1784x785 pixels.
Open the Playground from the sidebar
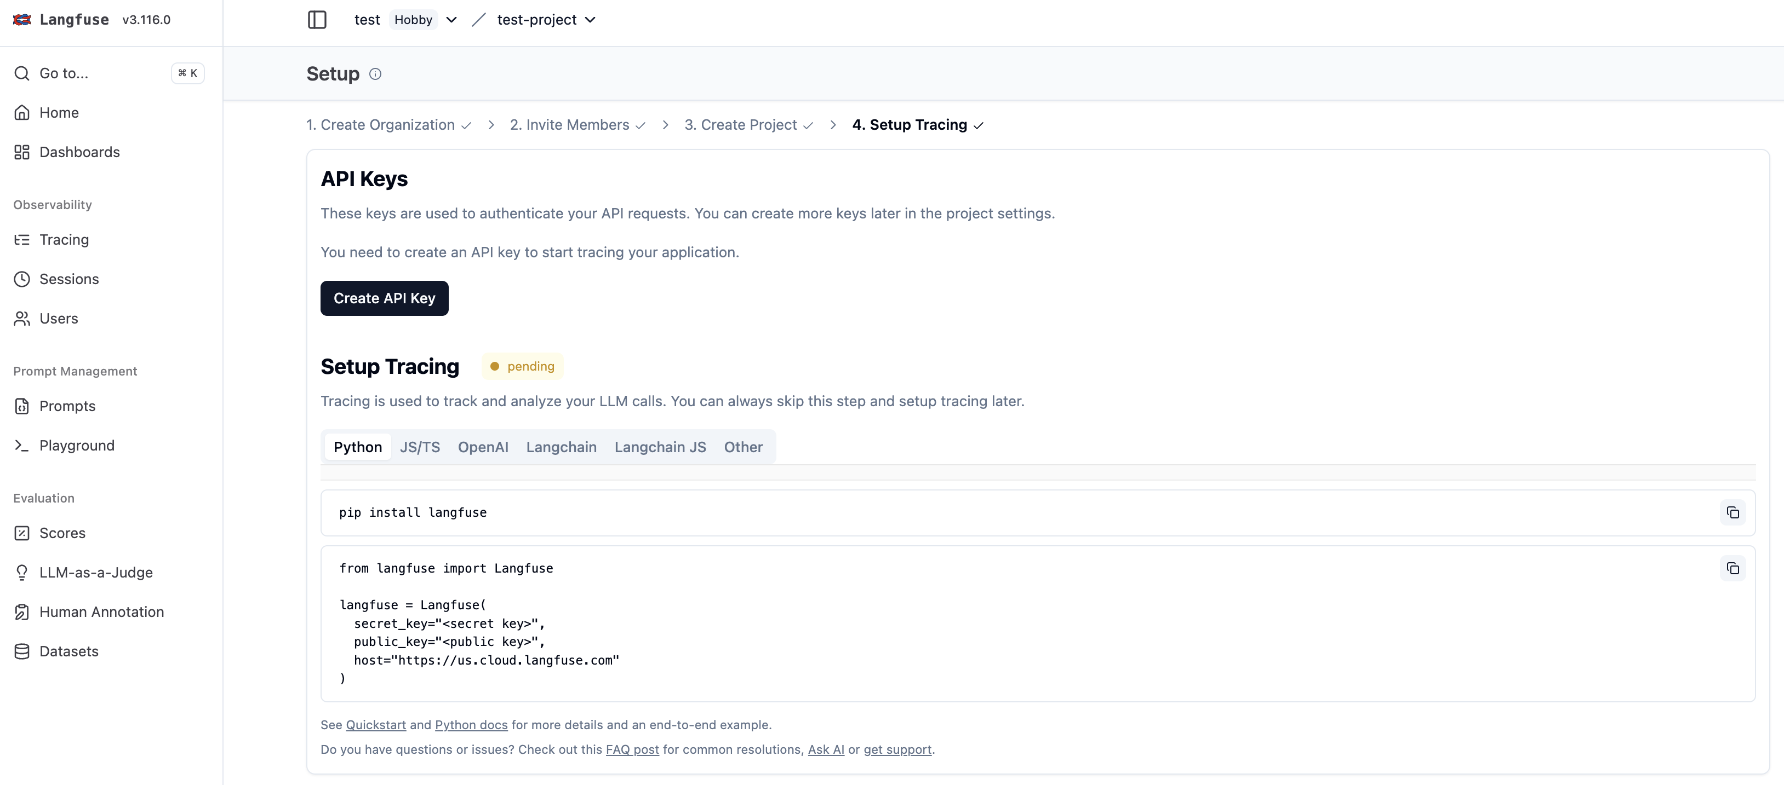point(76,446)
